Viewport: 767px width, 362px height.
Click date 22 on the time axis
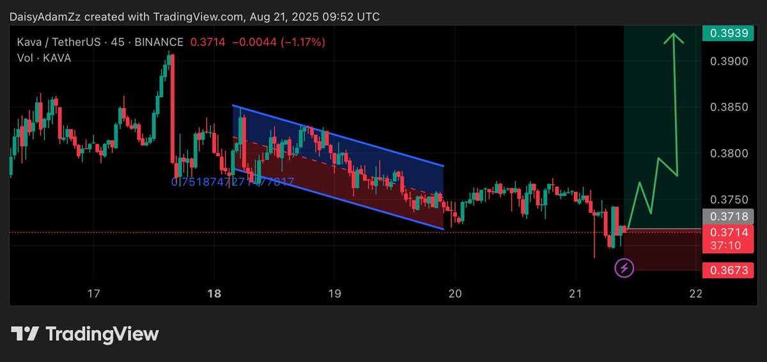697,294
